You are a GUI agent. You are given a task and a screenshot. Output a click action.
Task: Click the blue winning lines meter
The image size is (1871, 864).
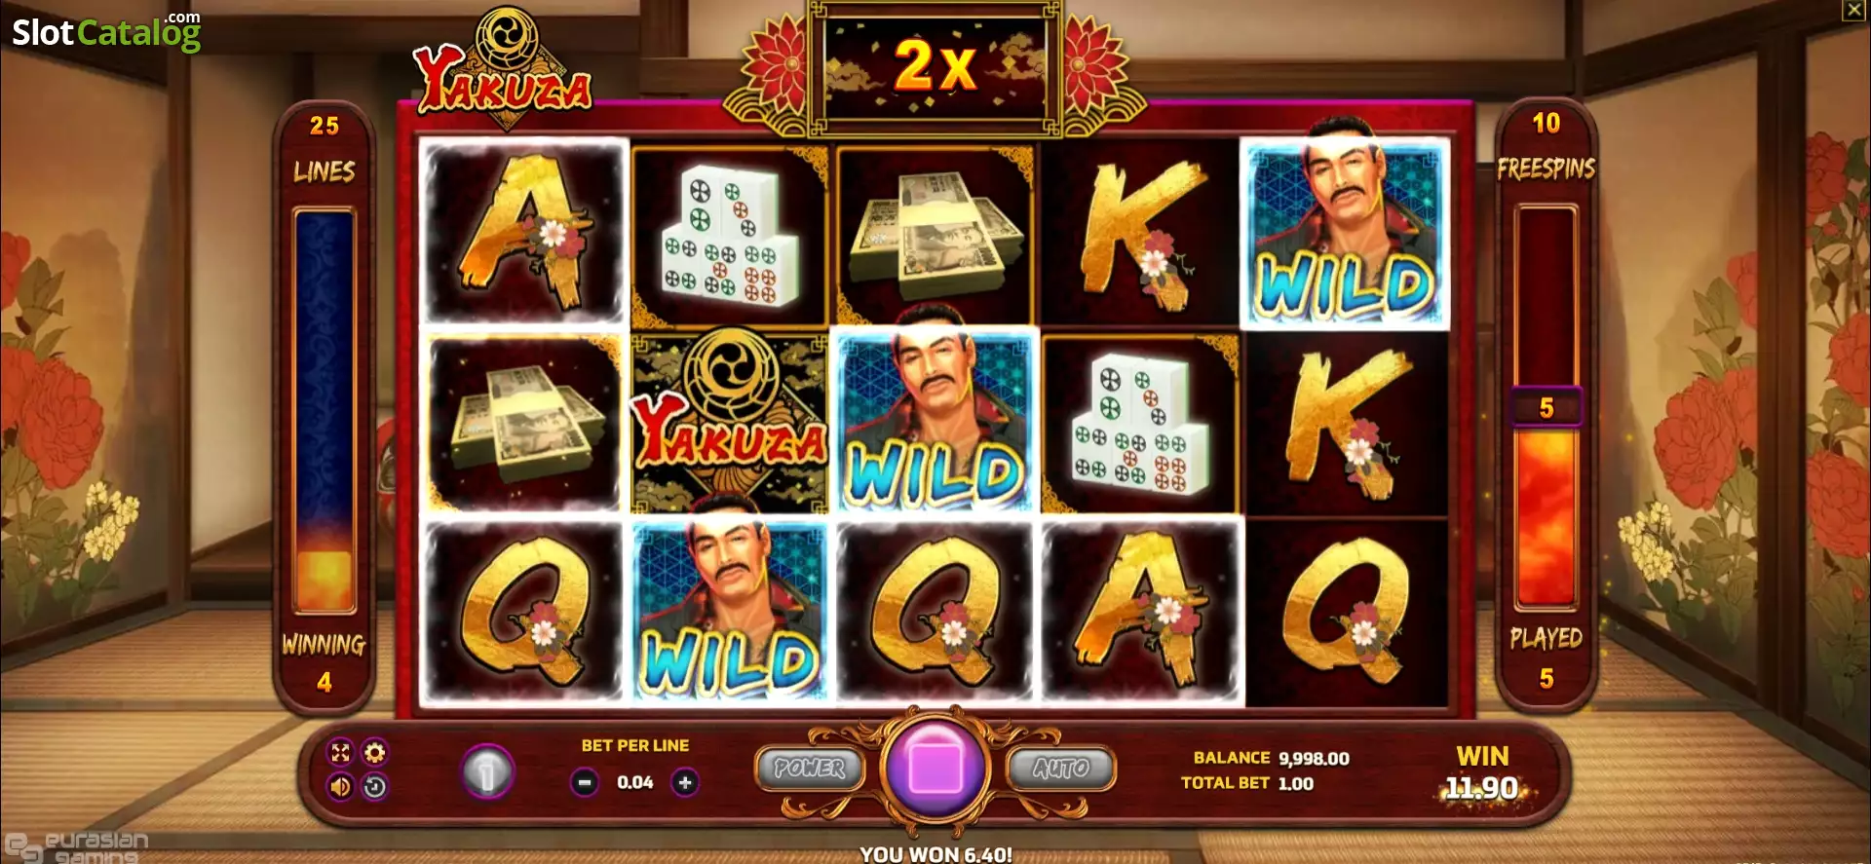325,409
